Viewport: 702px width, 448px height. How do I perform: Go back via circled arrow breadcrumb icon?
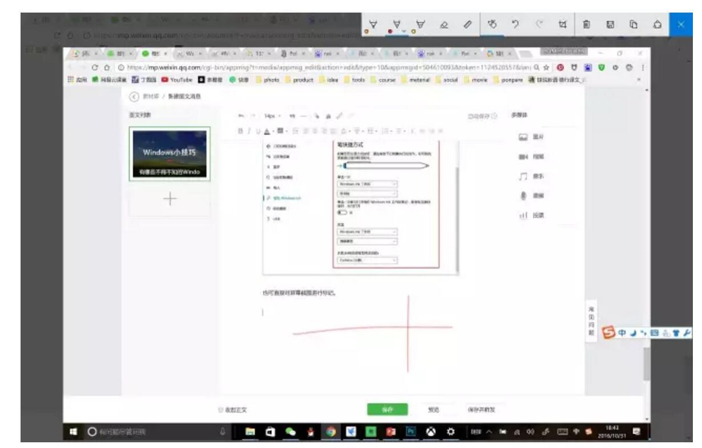134,97
